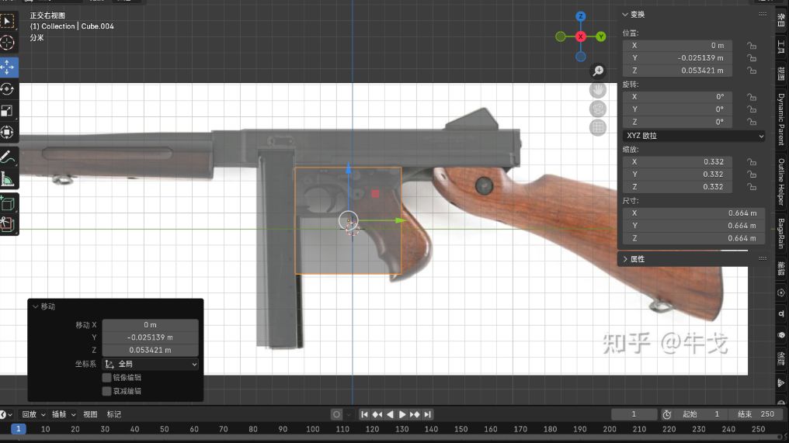
Task: Lock the location Z value
Action: [752, 71]
